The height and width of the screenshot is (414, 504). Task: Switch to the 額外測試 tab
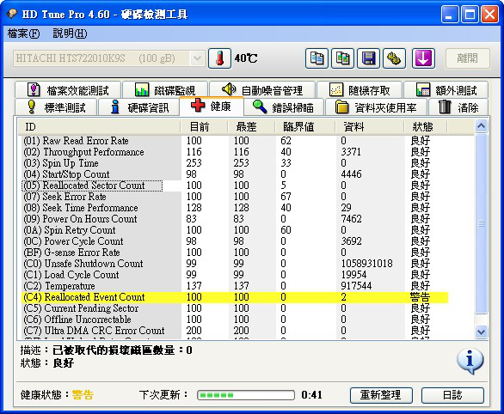446,90
